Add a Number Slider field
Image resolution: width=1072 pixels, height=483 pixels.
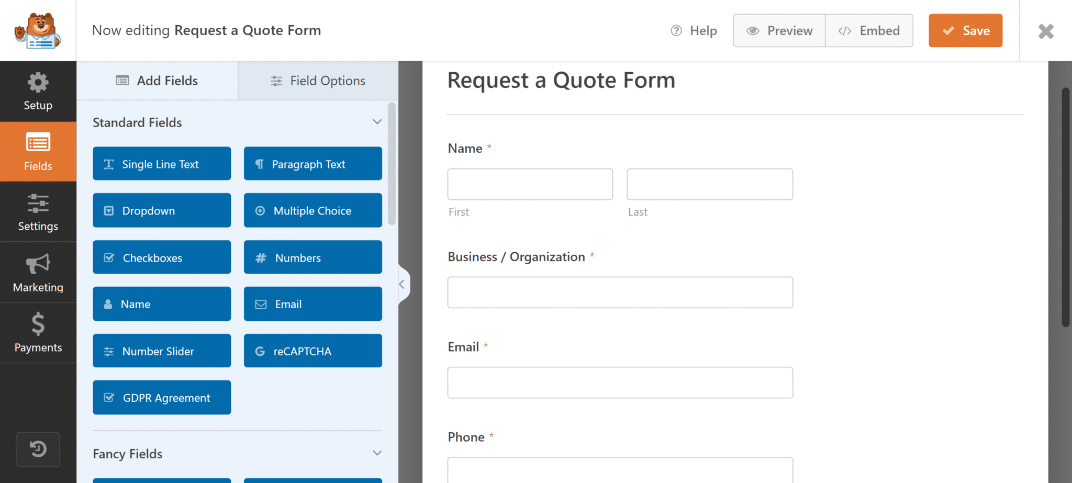162,351
